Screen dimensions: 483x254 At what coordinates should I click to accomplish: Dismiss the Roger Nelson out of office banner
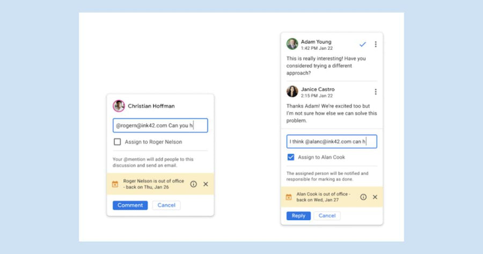(x=206, y=184)
